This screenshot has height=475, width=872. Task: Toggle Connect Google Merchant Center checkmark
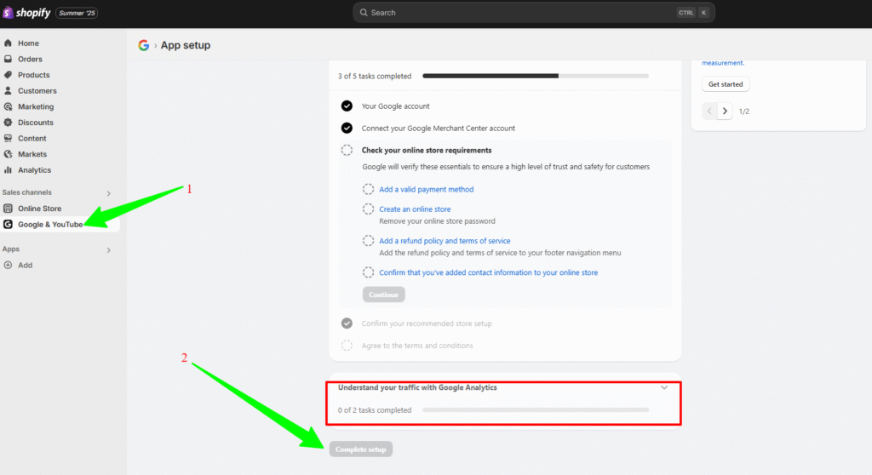point(347,128)
